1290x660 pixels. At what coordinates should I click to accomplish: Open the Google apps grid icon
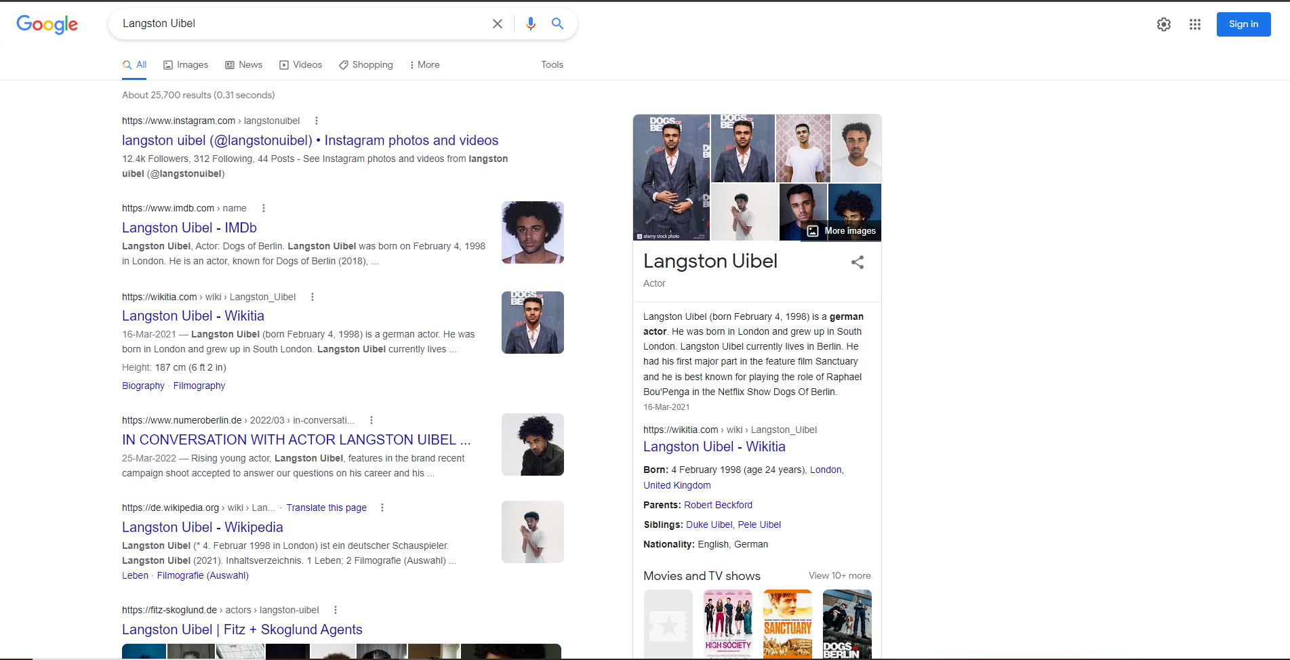tap(1195, 24)
